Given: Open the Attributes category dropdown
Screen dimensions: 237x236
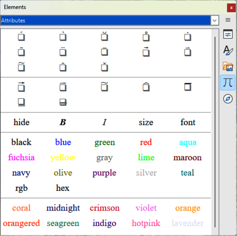Looking at the screenshot, I should tap(215, 20).
